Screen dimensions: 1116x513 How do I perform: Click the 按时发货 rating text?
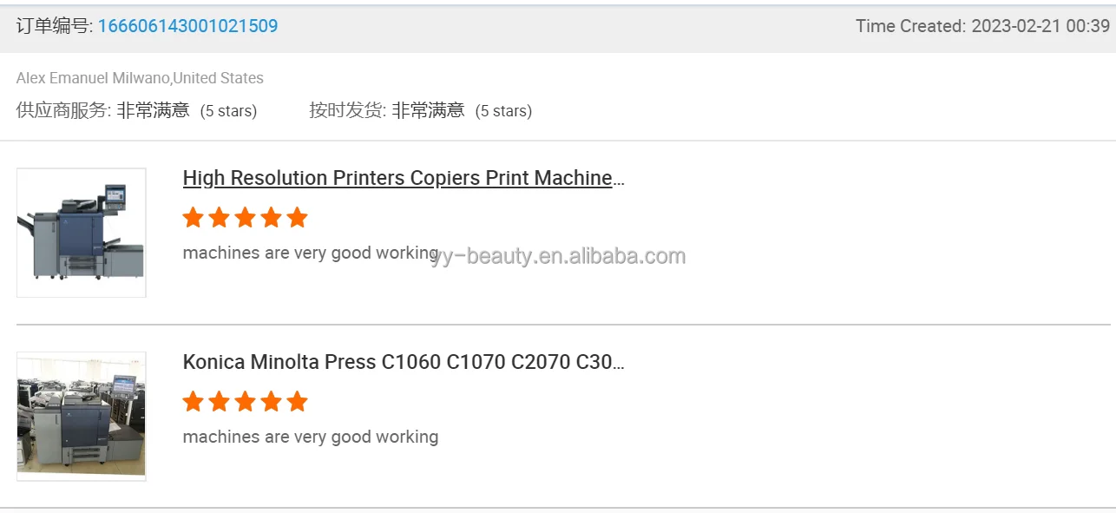[x=420, y=111]
